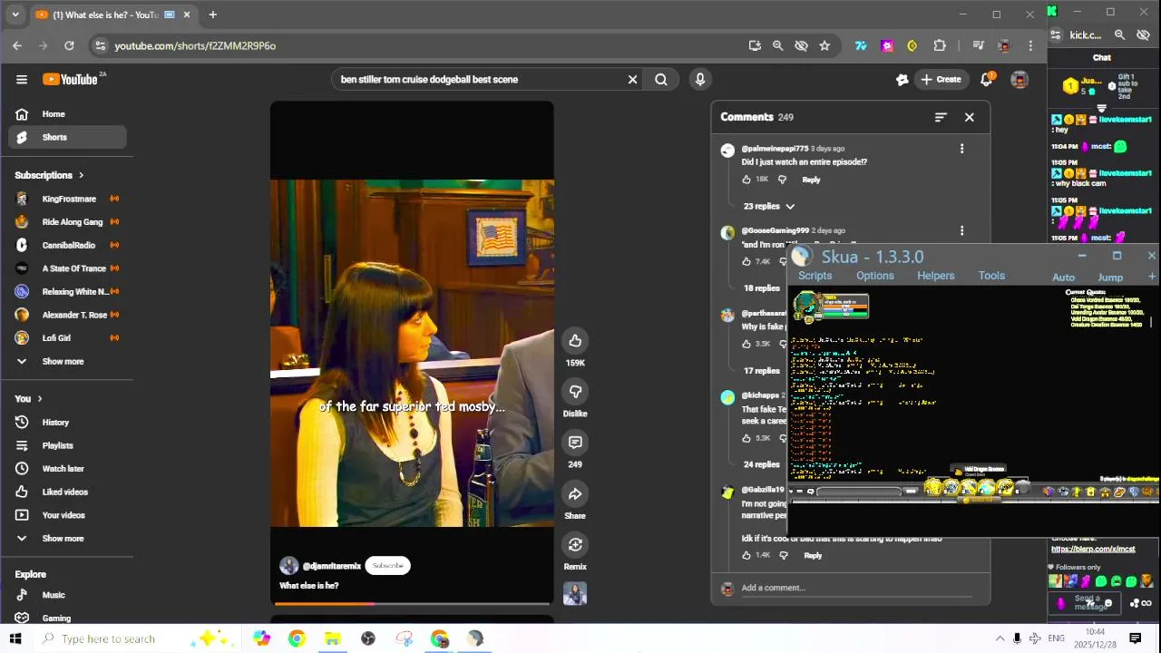Open Scripts menu in Skua
The height and width of the screenshot is (653, 1161).
point(815,276)
